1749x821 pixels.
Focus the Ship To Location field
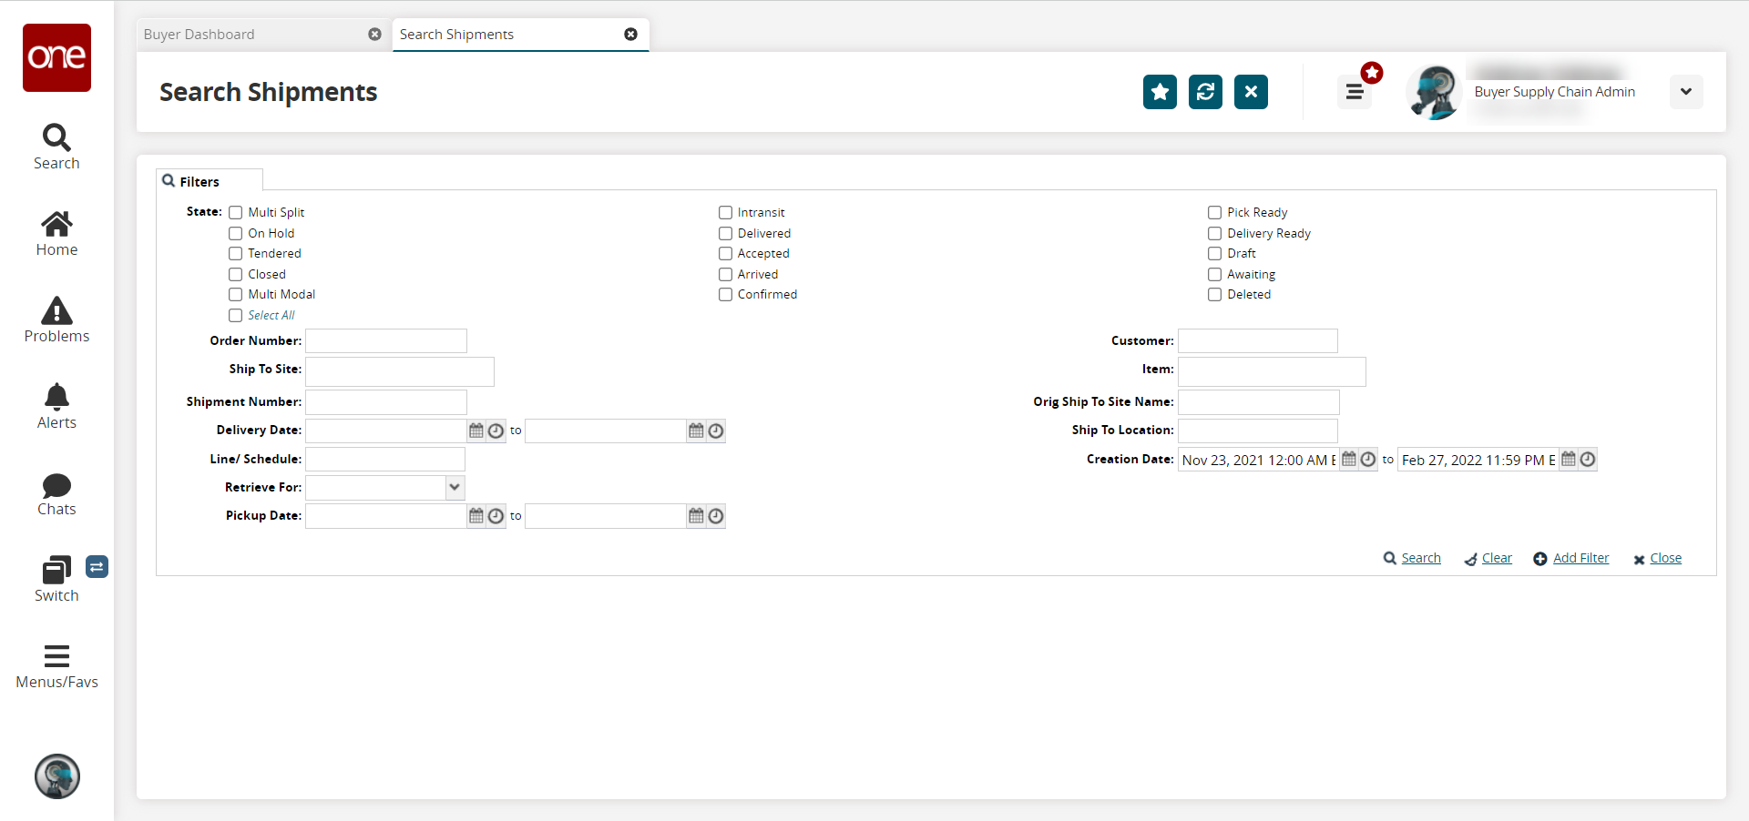1258,431
